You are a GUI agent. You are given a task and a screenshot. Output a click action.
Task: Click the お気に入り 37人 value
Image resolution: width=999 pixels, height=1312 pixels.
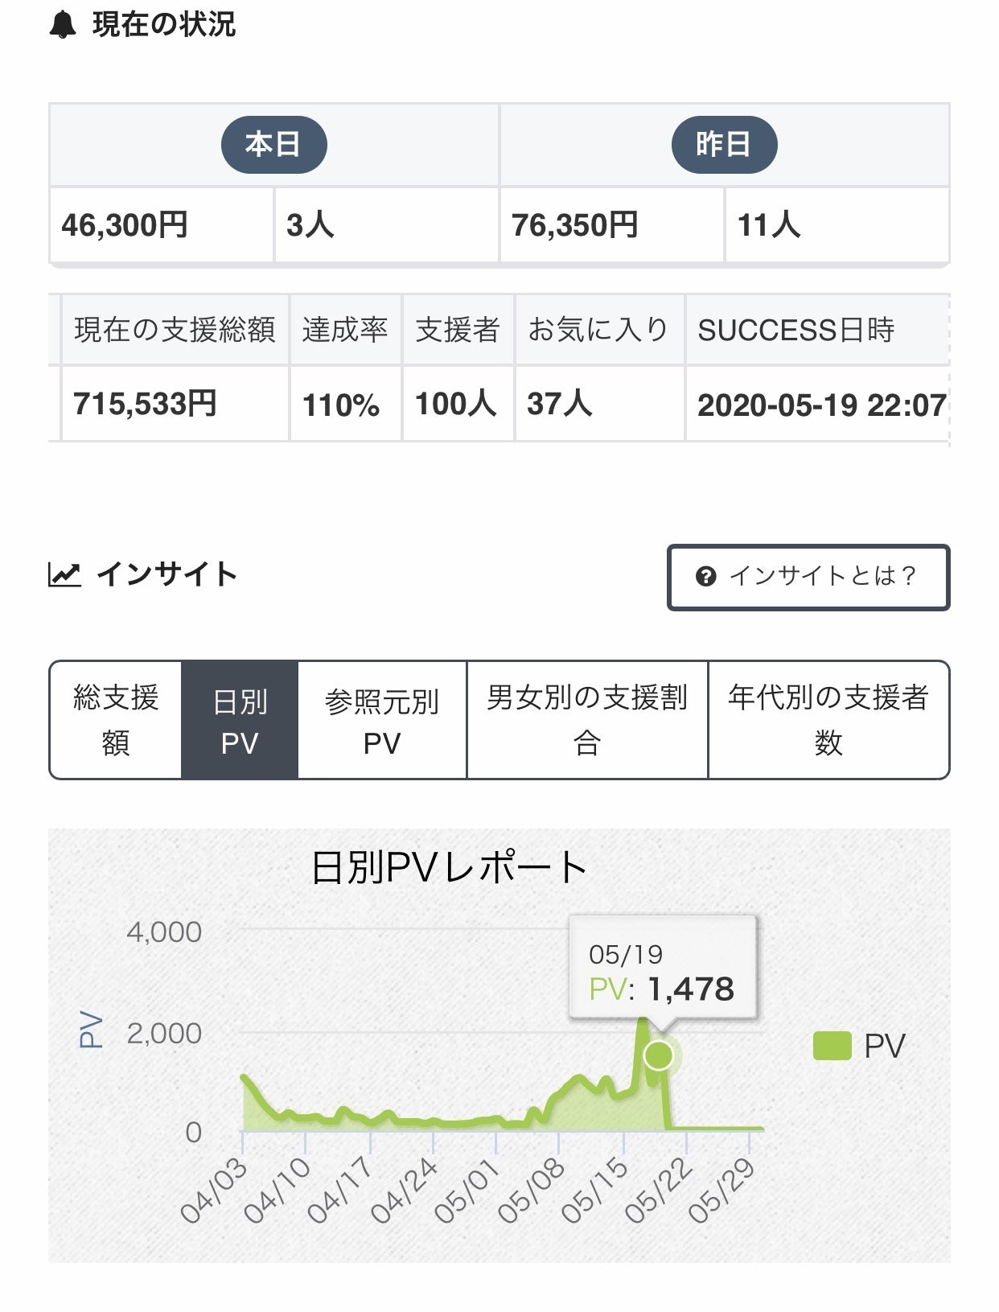(560, 404)
